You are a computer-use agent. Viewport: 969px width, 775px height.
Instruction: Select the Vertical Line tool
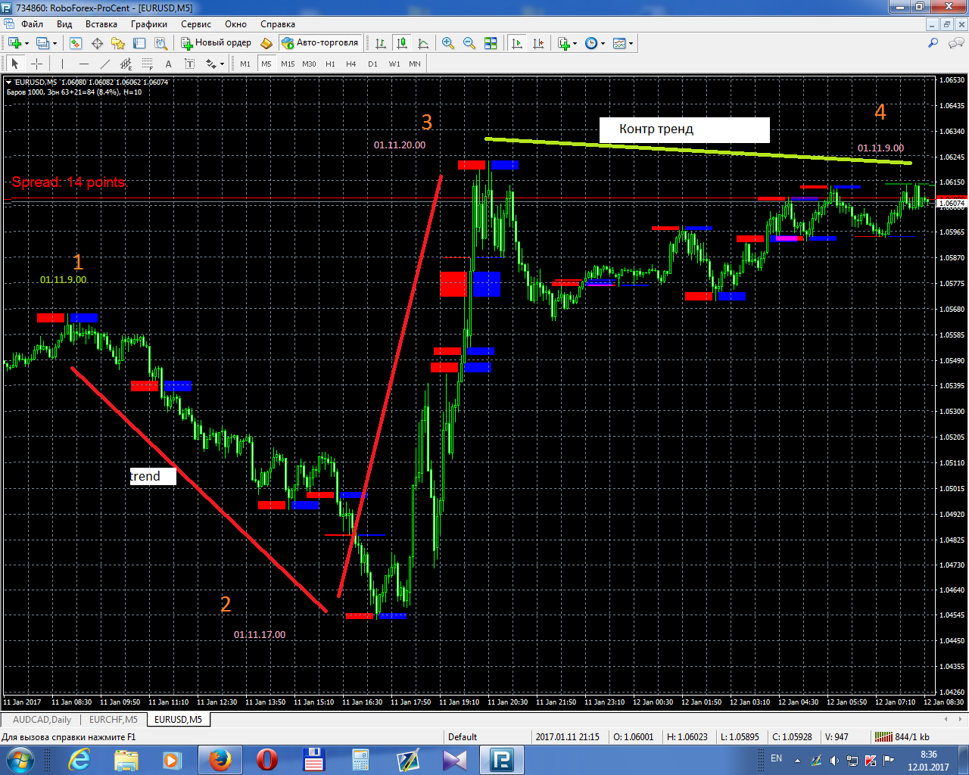[62, 64]
